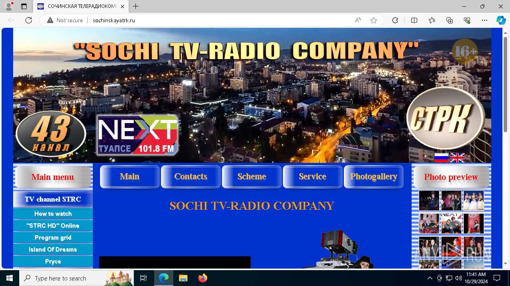This screenshot has width=510, height=286.
Task: Open Settings and more ellipsis menu
Action: point(484,20)
